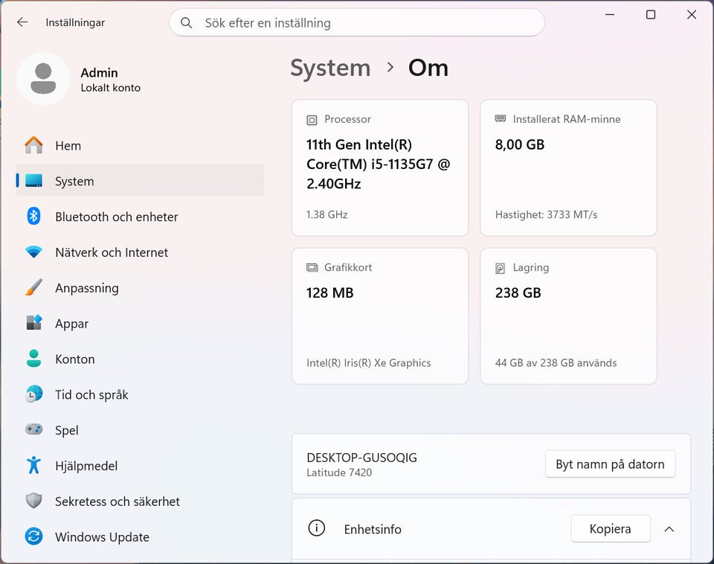Minimize the settings window
The image size is (714, 564).
pyautogui.click(x=610, y=15)
